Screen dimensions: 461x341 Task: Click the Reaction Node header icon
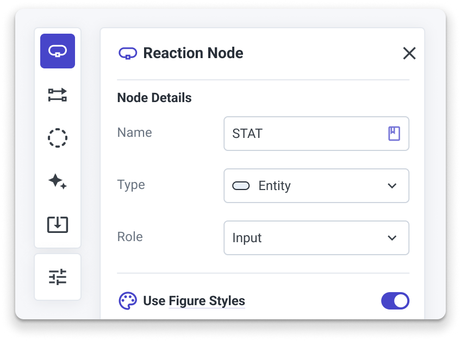tap(128, 53)
